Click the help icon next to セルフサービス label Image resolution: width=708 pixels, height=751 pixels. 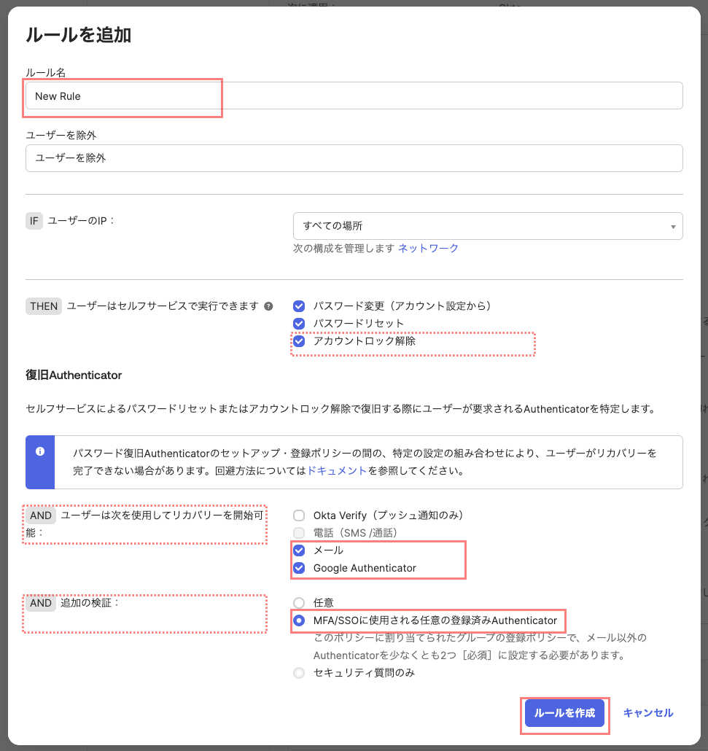[268, 306]
